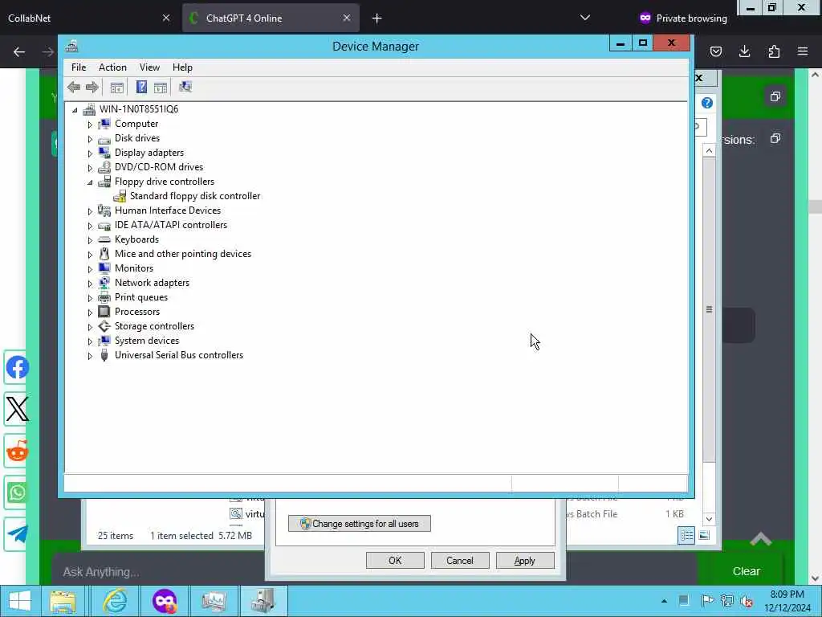Image resolution: width=822 pixels, height=617 pixels.
Task: Open the Pocket save icon in browser
Action: click(715, 51)
